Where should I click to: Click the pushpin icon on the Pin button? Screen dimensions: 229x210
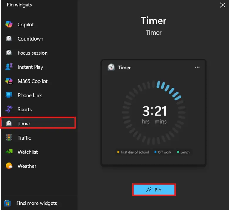point(149,189)
